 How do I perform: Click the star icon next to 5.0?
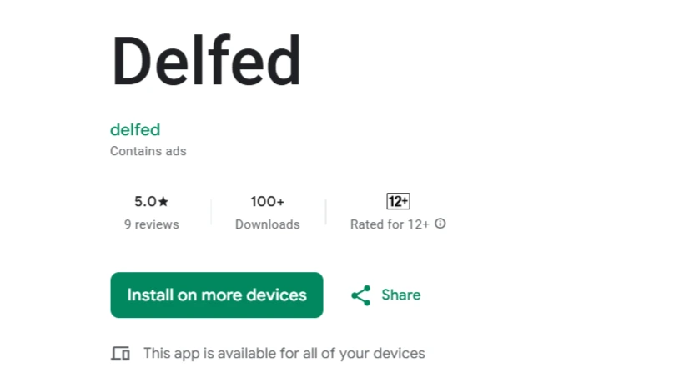point(163,201)
